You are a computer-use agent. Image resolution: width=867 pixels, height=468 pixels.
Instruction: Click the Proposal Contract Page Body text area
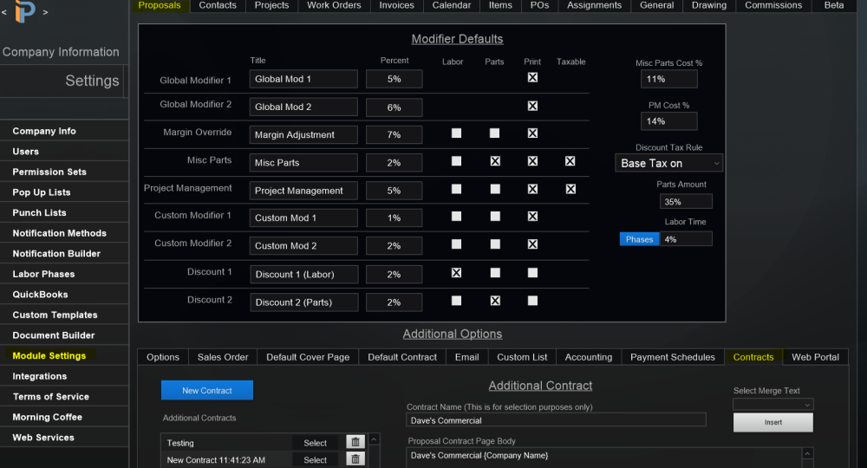pyautogui.click(x=603, y=458)
